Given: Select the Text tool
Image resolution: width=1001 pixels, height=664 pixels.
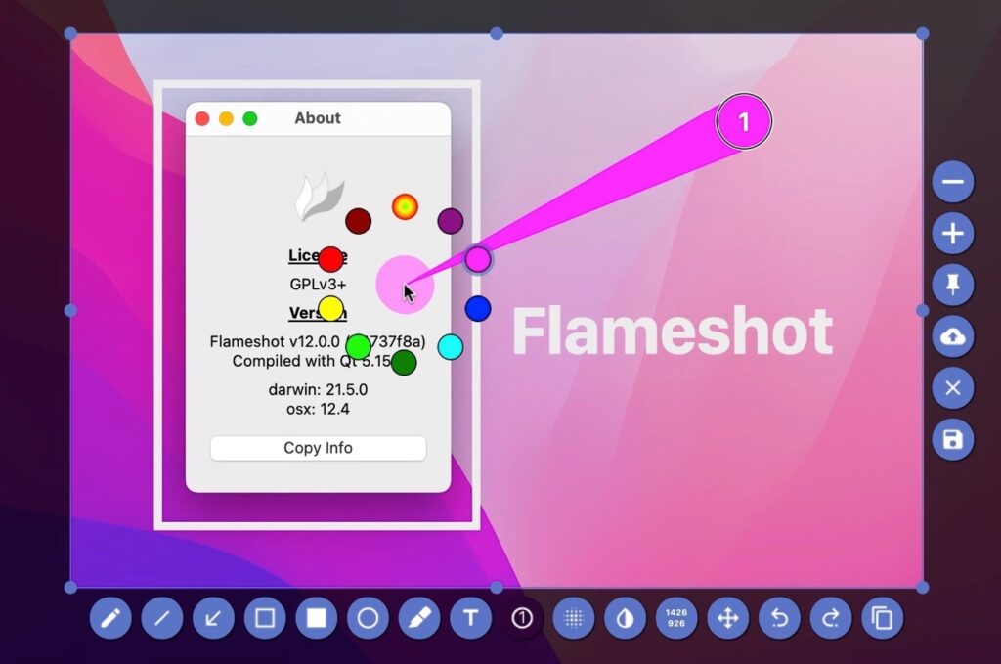Looking at the screenshot, I should [470, 618].
